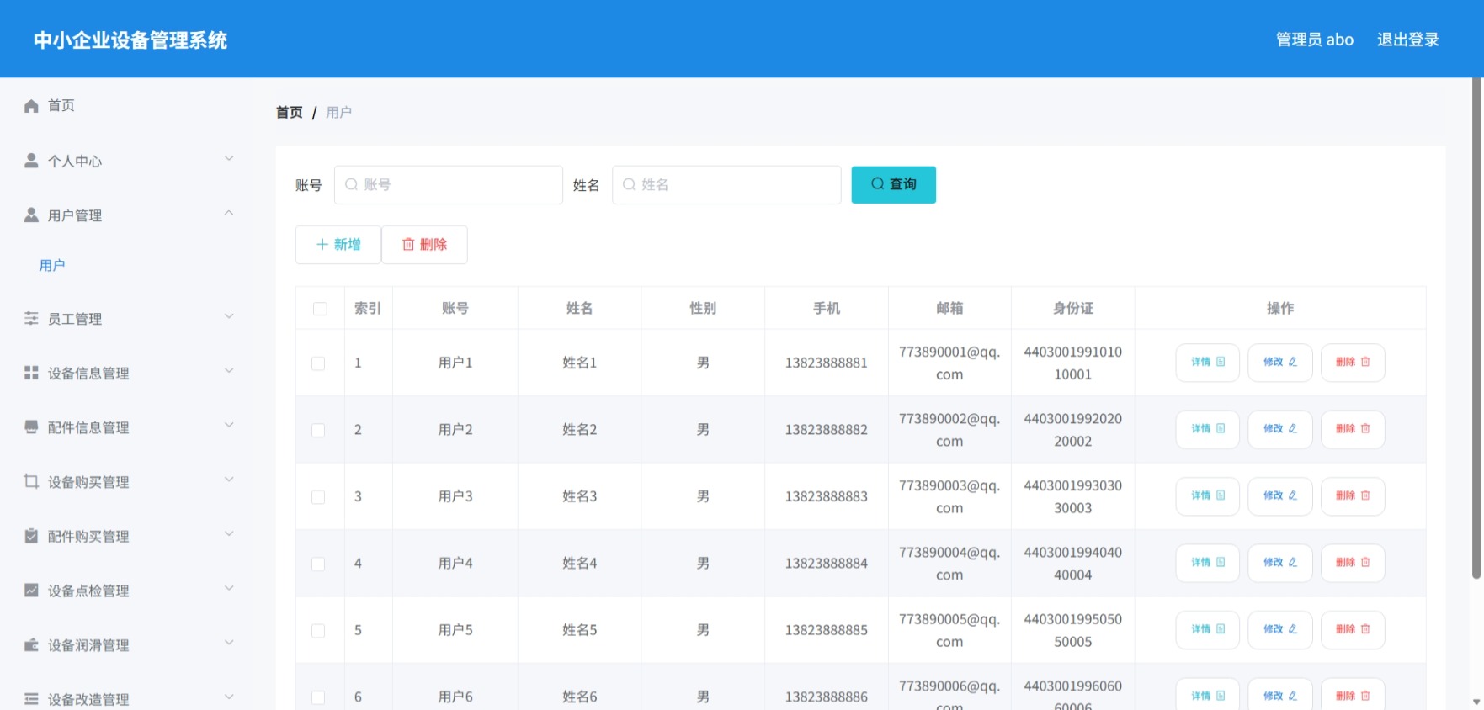Click the magnifier icon in 姓名 search field
This screenshot has width=1484, height=710.
(x=629, y=184)
